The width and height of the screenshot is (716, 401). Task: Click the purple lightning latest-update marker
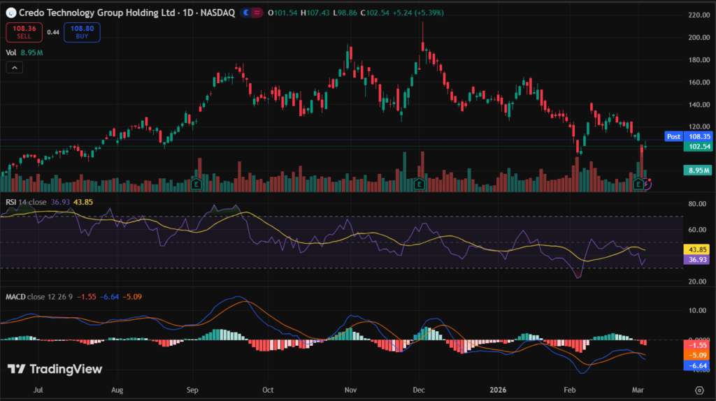[647, 184]
